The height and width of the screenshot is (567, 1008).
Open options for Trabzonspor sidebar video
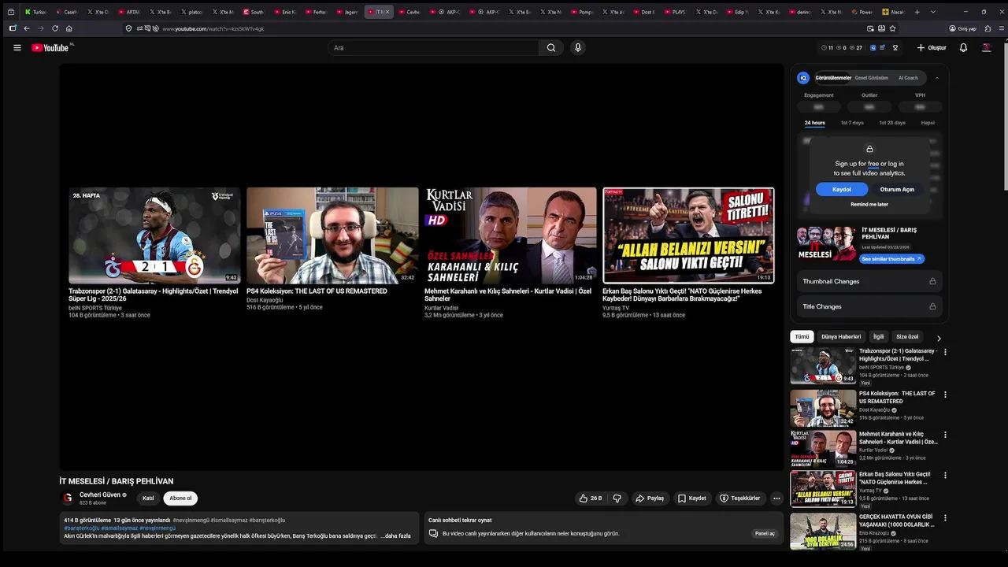point(945,352)
